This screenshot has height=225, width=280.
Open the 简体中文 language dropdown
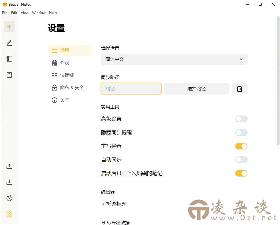[174, 59]
